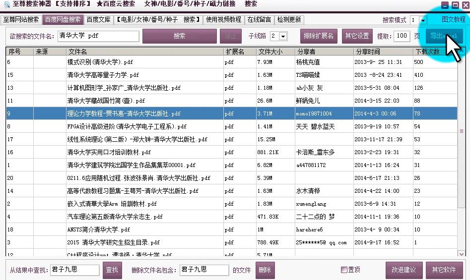The width and height of the screenshot is (470, 280).
Task: Sort by 来源 column header
Action: click(50, 52)
